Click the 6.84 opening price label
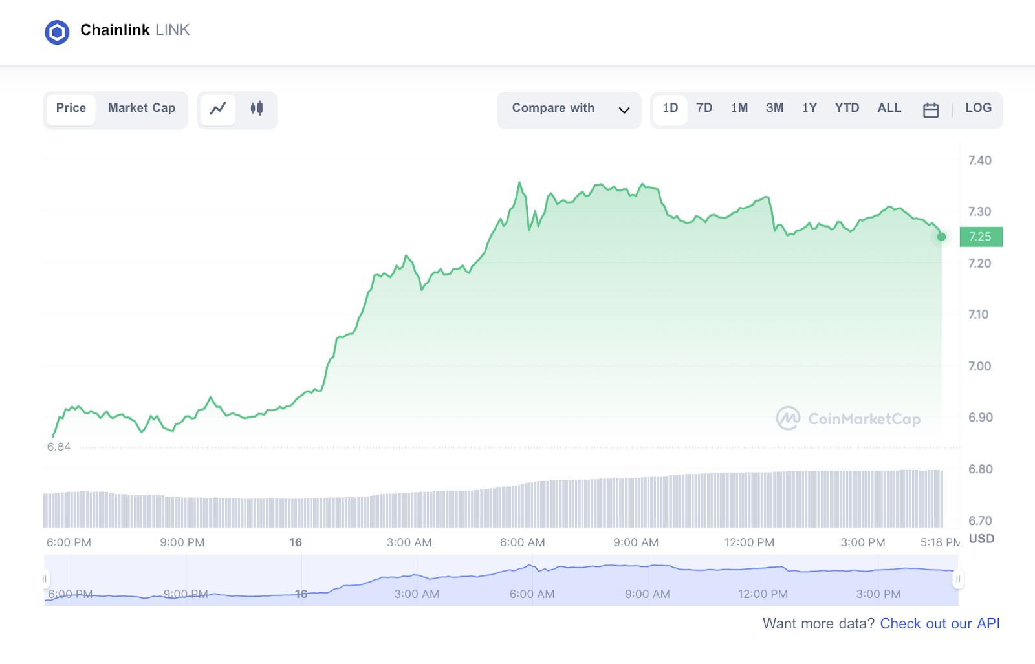Viewport: 1035px width, 664px height. 58,447
